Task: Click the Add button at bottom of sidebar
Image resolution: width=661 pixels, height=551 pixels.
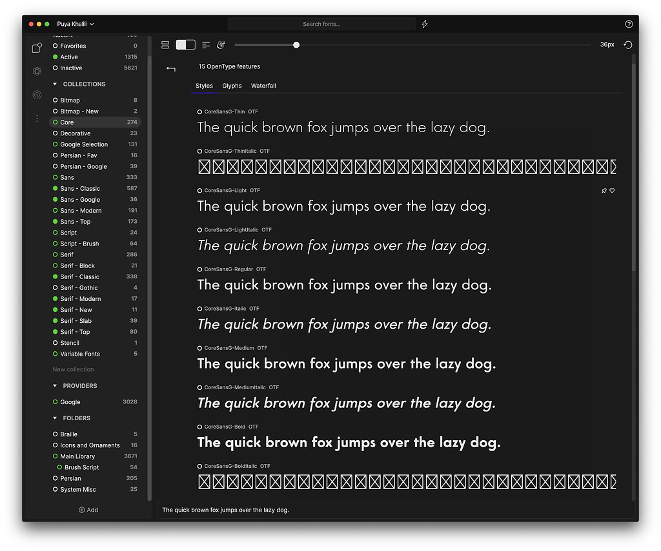Action: pos(88,510)
